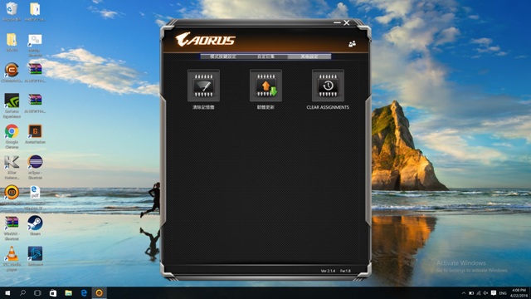Image resolution: width=531 pixels, height=299 pixels.
Task: Select the VLC media player desktop icon
Action: pyautogui.click(x=12, y=258)
